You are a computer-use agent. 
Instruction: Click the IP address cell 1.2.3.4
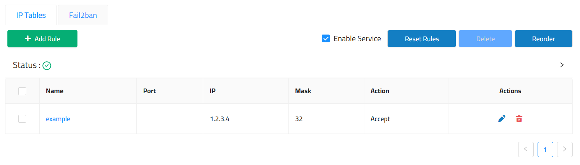(220, 119)
